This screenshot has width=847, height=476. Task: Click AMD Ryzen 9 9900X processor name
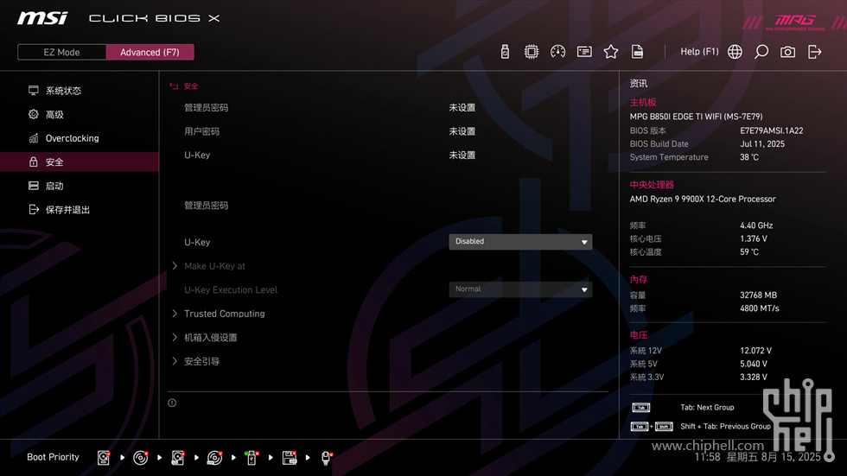click(x=702, y=200)
